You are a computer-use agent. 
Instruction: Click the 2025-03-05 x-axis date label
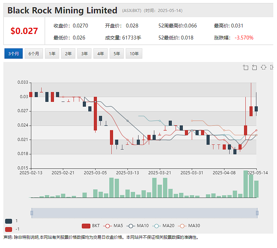tap(96, 173)
